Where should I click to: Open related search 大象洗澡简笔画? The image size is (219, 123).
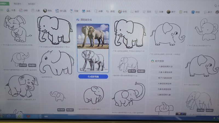pyautogui.click(x=164, y=89)
